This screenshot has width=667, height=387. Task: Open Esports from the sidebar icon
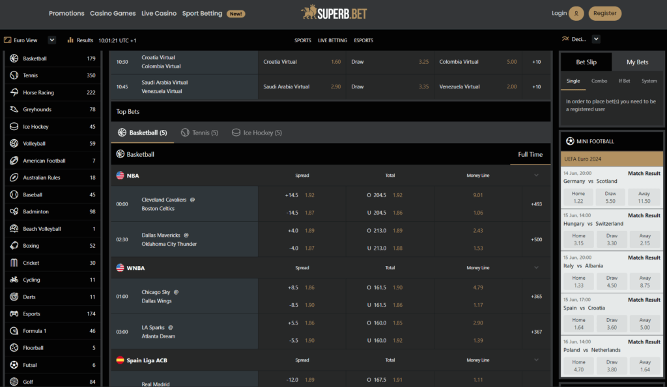(x=14, y=314)
